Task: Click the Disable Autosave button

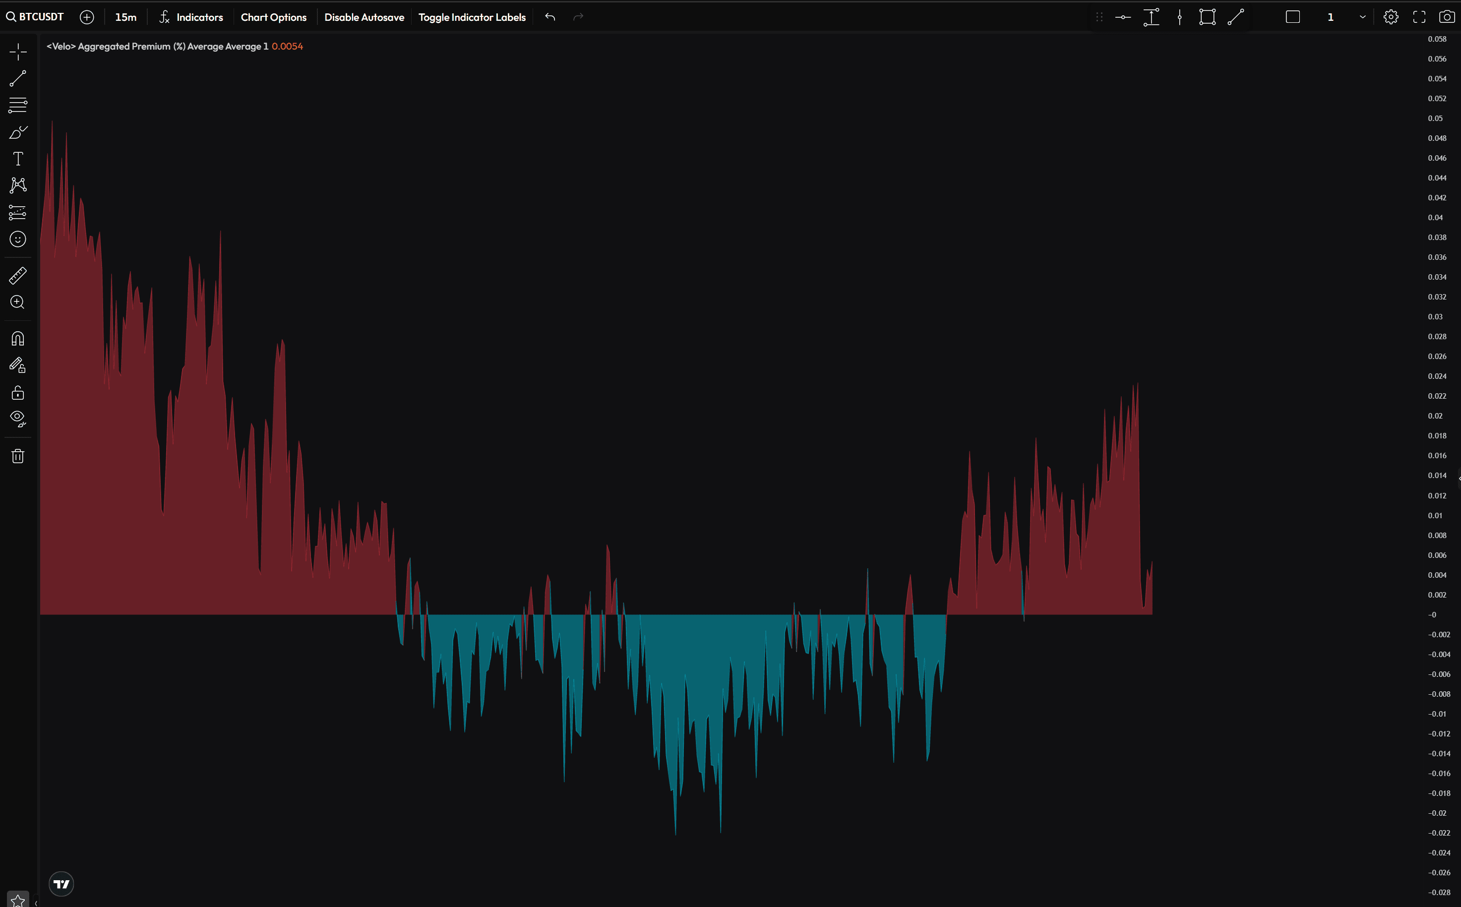Action: pyautogui.click(x=364, y=17)
